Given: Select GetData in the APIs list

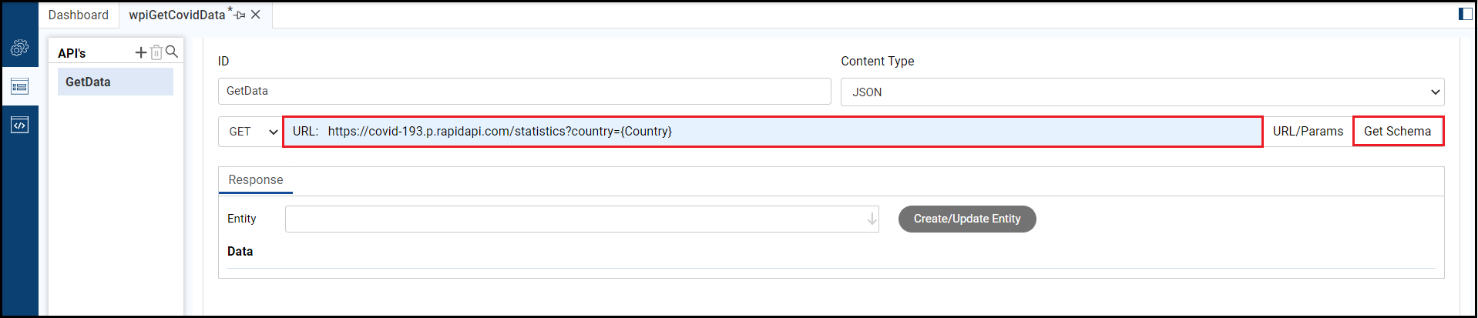Looking at the screenshot, I should coord(115,82).
